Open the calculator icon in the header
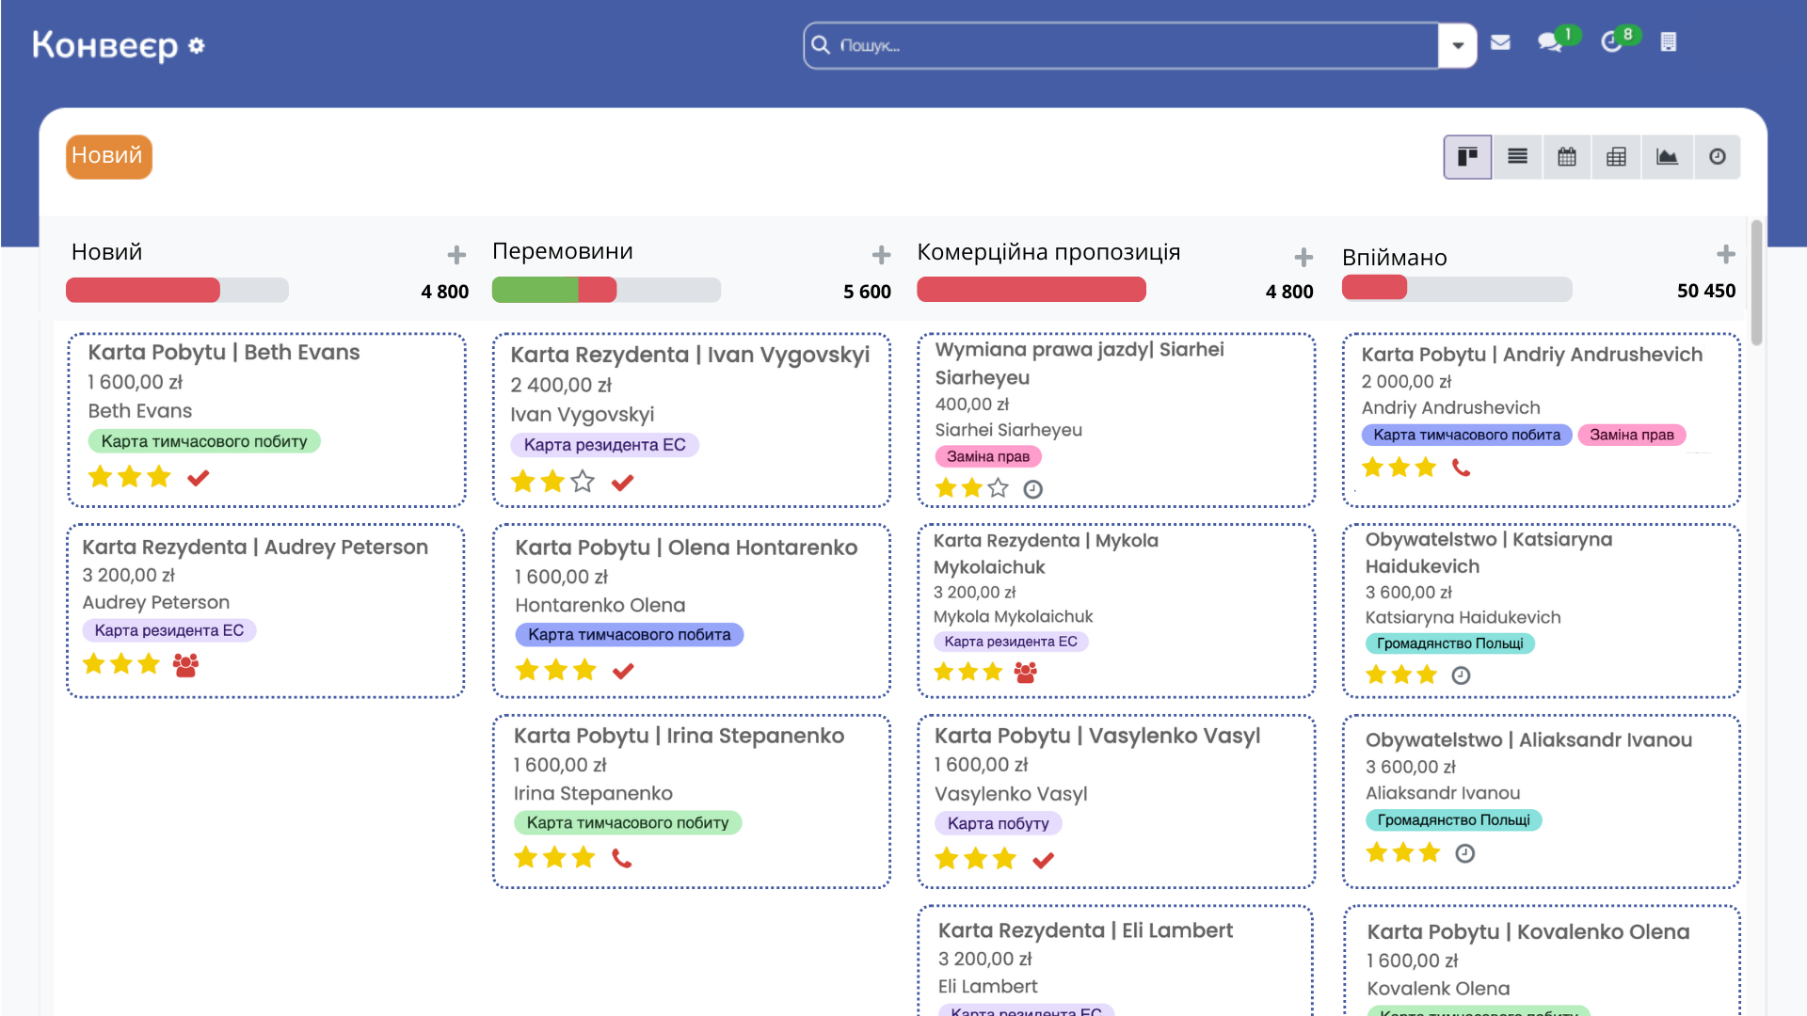Screen dimensions: 1807x1016 (1671, 42)
